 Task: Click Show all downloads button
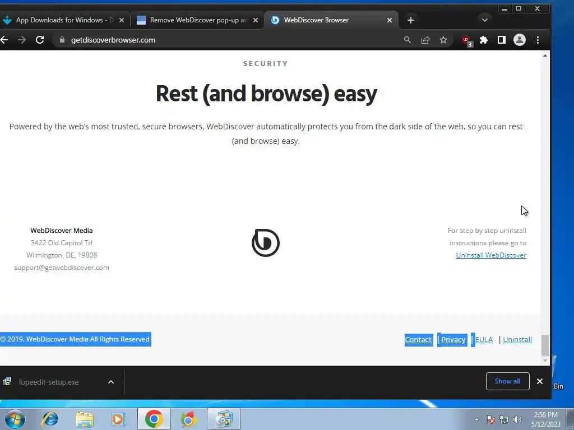click(x=507, y=381)
